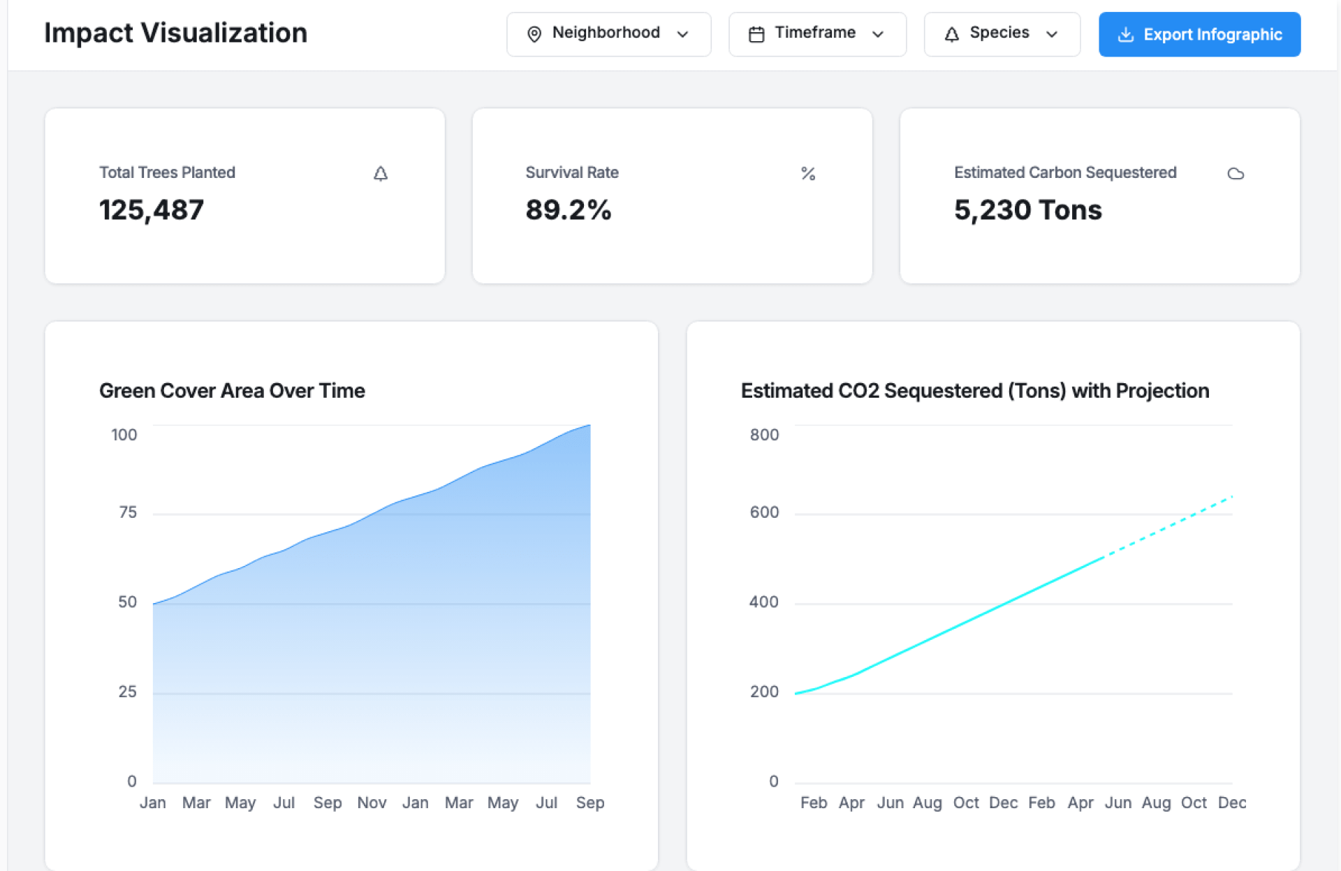Click the 5,230 Tons carbon value
1341x871 pixels.
[x=1027, y=210]
